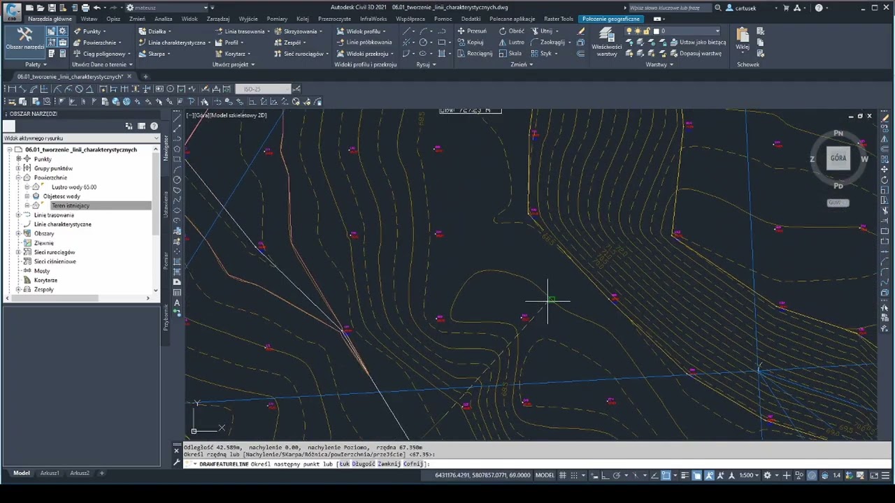Click the Punkty tool in ribbon
The image size is (895, 503).
(x=89, y=31)
